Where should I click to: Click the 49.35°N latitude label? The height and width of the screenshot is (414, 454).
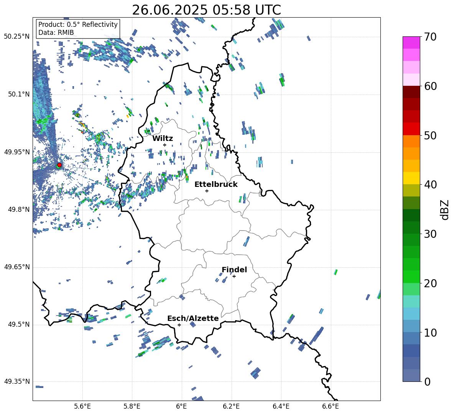[x=17, y=381]
